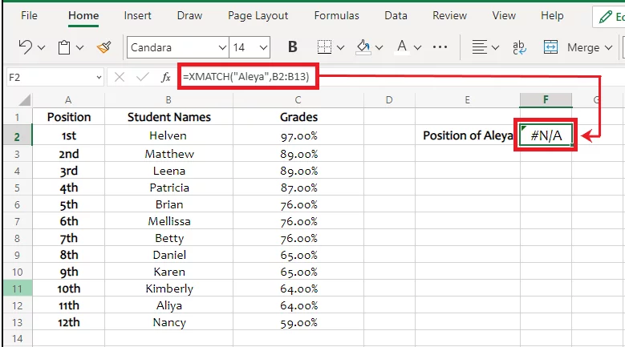Click the Student Names header cell
Screen dimensions: 625x347
pyautogui.click(x=169, y=117)
